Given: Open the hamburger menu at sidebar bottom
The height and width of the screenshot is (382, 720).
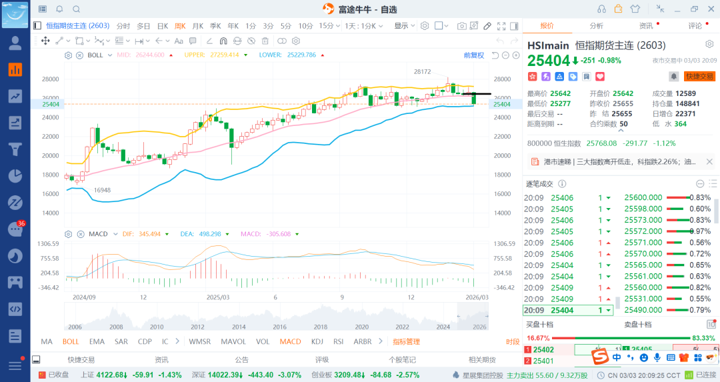Looking at the screenshot, I should [15, 365].
